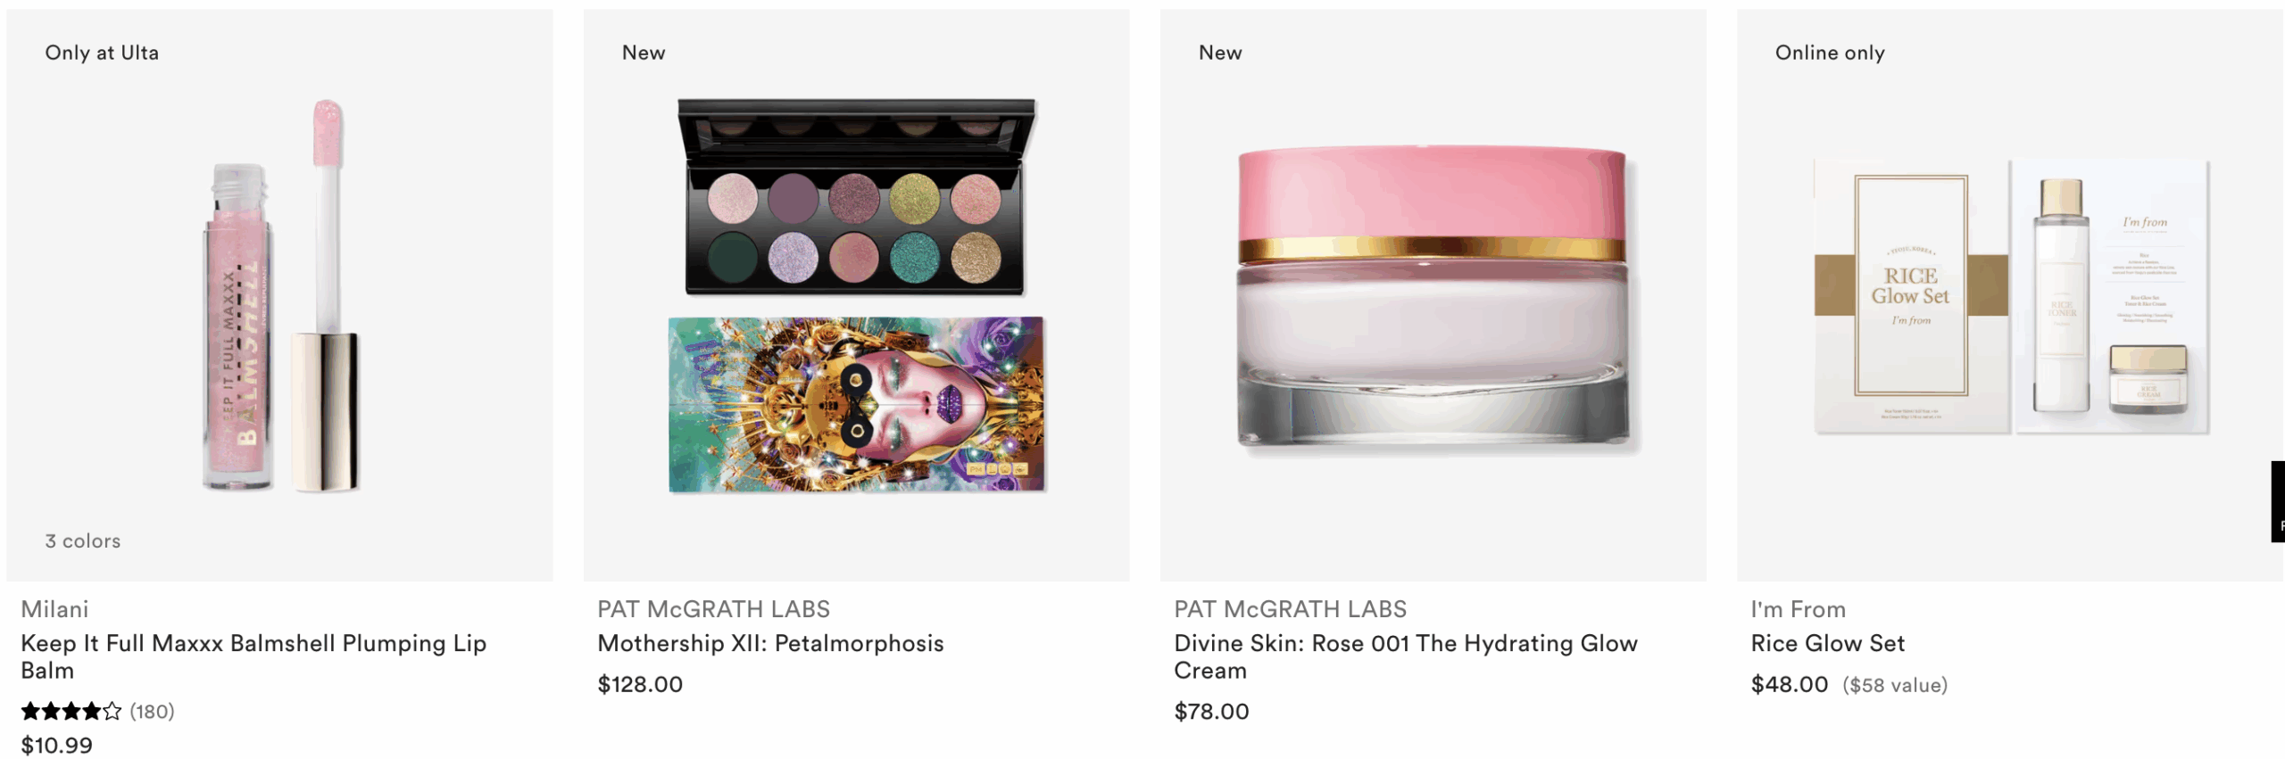Open the Mothership XII eyeshadow palette image
Screen dimensions: 2285x759
857,295
